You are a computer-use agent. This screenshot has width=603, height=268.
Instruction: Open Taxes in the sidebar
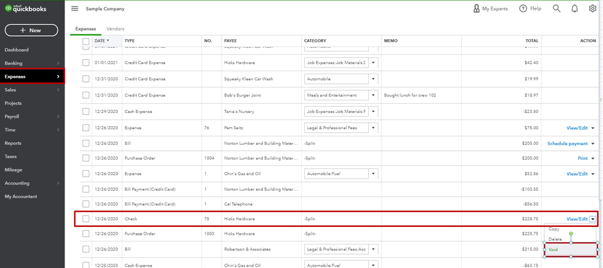click(x=11, y=156)
